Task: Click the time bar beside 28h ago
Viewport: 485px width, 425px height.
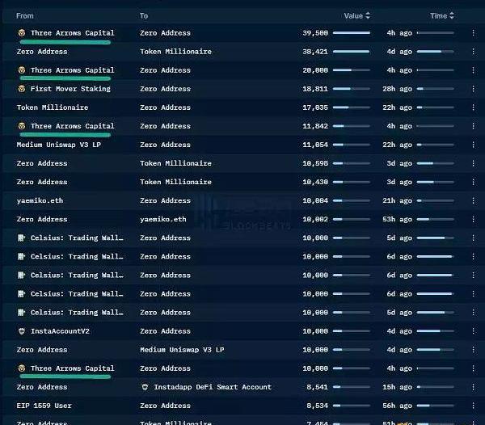Action: 435,89
